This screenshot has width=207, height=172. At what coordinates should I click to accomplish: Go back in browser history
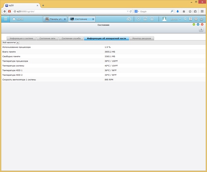[x=4, y=11]
